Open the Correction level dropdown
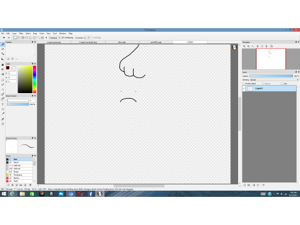 coord(87,37)
